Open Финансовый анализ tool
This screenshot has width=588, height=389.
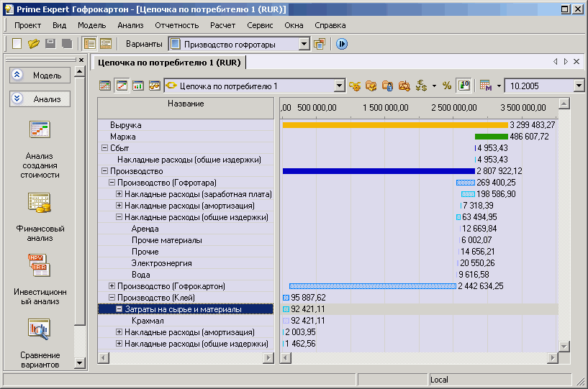coord(40,217)
